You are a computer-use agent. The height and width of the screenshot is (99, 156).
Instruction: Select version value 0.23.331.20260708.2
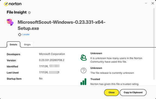click(x=52, y=60)
